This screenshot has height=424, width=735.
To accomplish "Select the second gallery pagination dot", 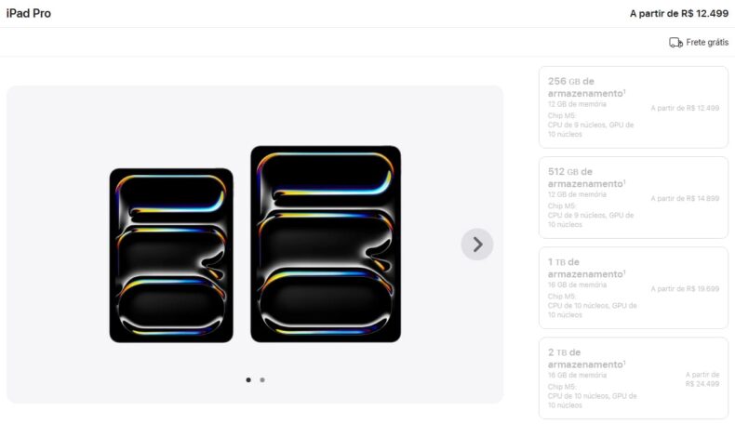I will [262, 380].
